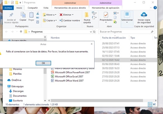Image resolution: width=163 pixels, height=114 pixels.
Task: Switch to the Inicio ribbon tab
Action: (19, 8)
